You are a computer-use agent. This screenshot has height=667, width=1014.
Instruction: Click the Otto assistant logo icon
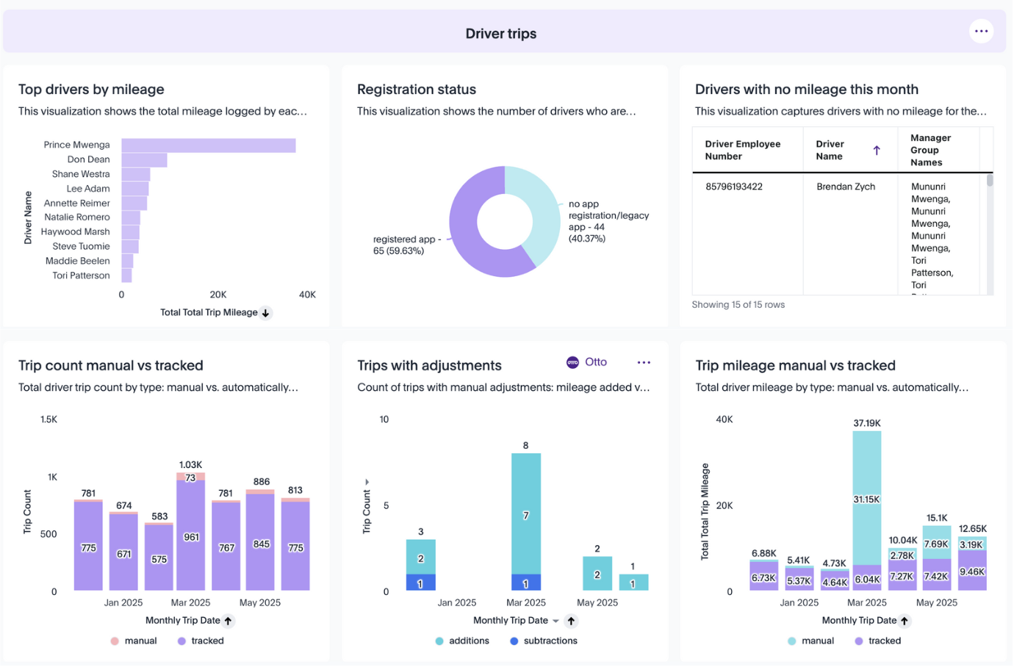tap(572, 362)
